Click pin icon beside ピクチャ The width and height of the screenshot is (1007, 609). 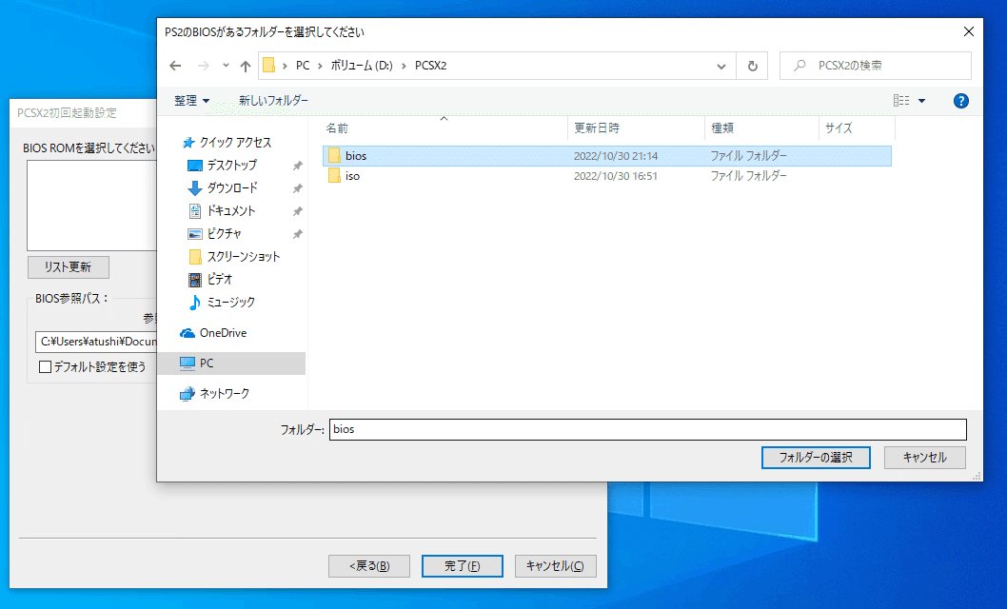click(x=297, y=234)
